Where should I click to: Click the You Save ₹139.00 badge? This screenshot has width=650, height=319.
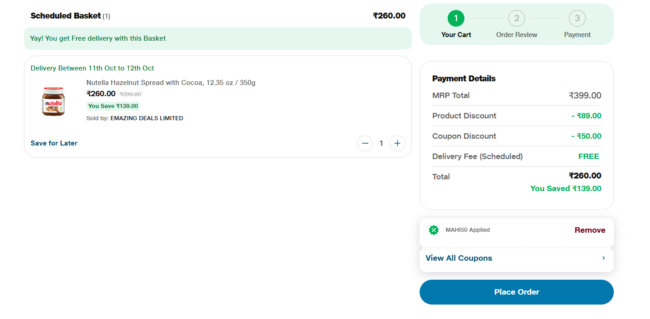[x=113, y=106]
